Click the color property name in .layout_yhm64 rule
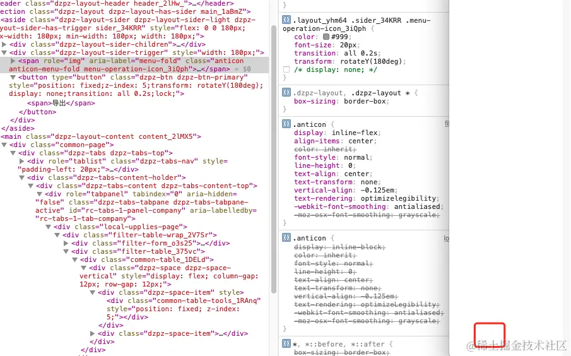Image resolution: width=571 pixels, height=356 pixels. [304, 37]
